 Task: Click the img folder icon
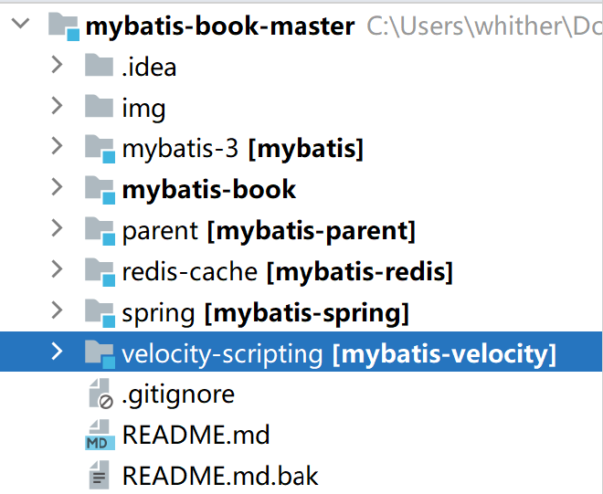tap(99, 108)
